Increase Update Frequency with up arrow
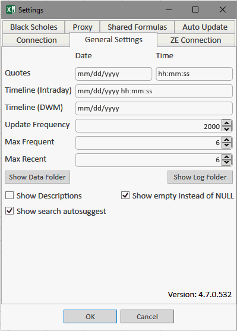237x331 pixels. coord(227,123)
